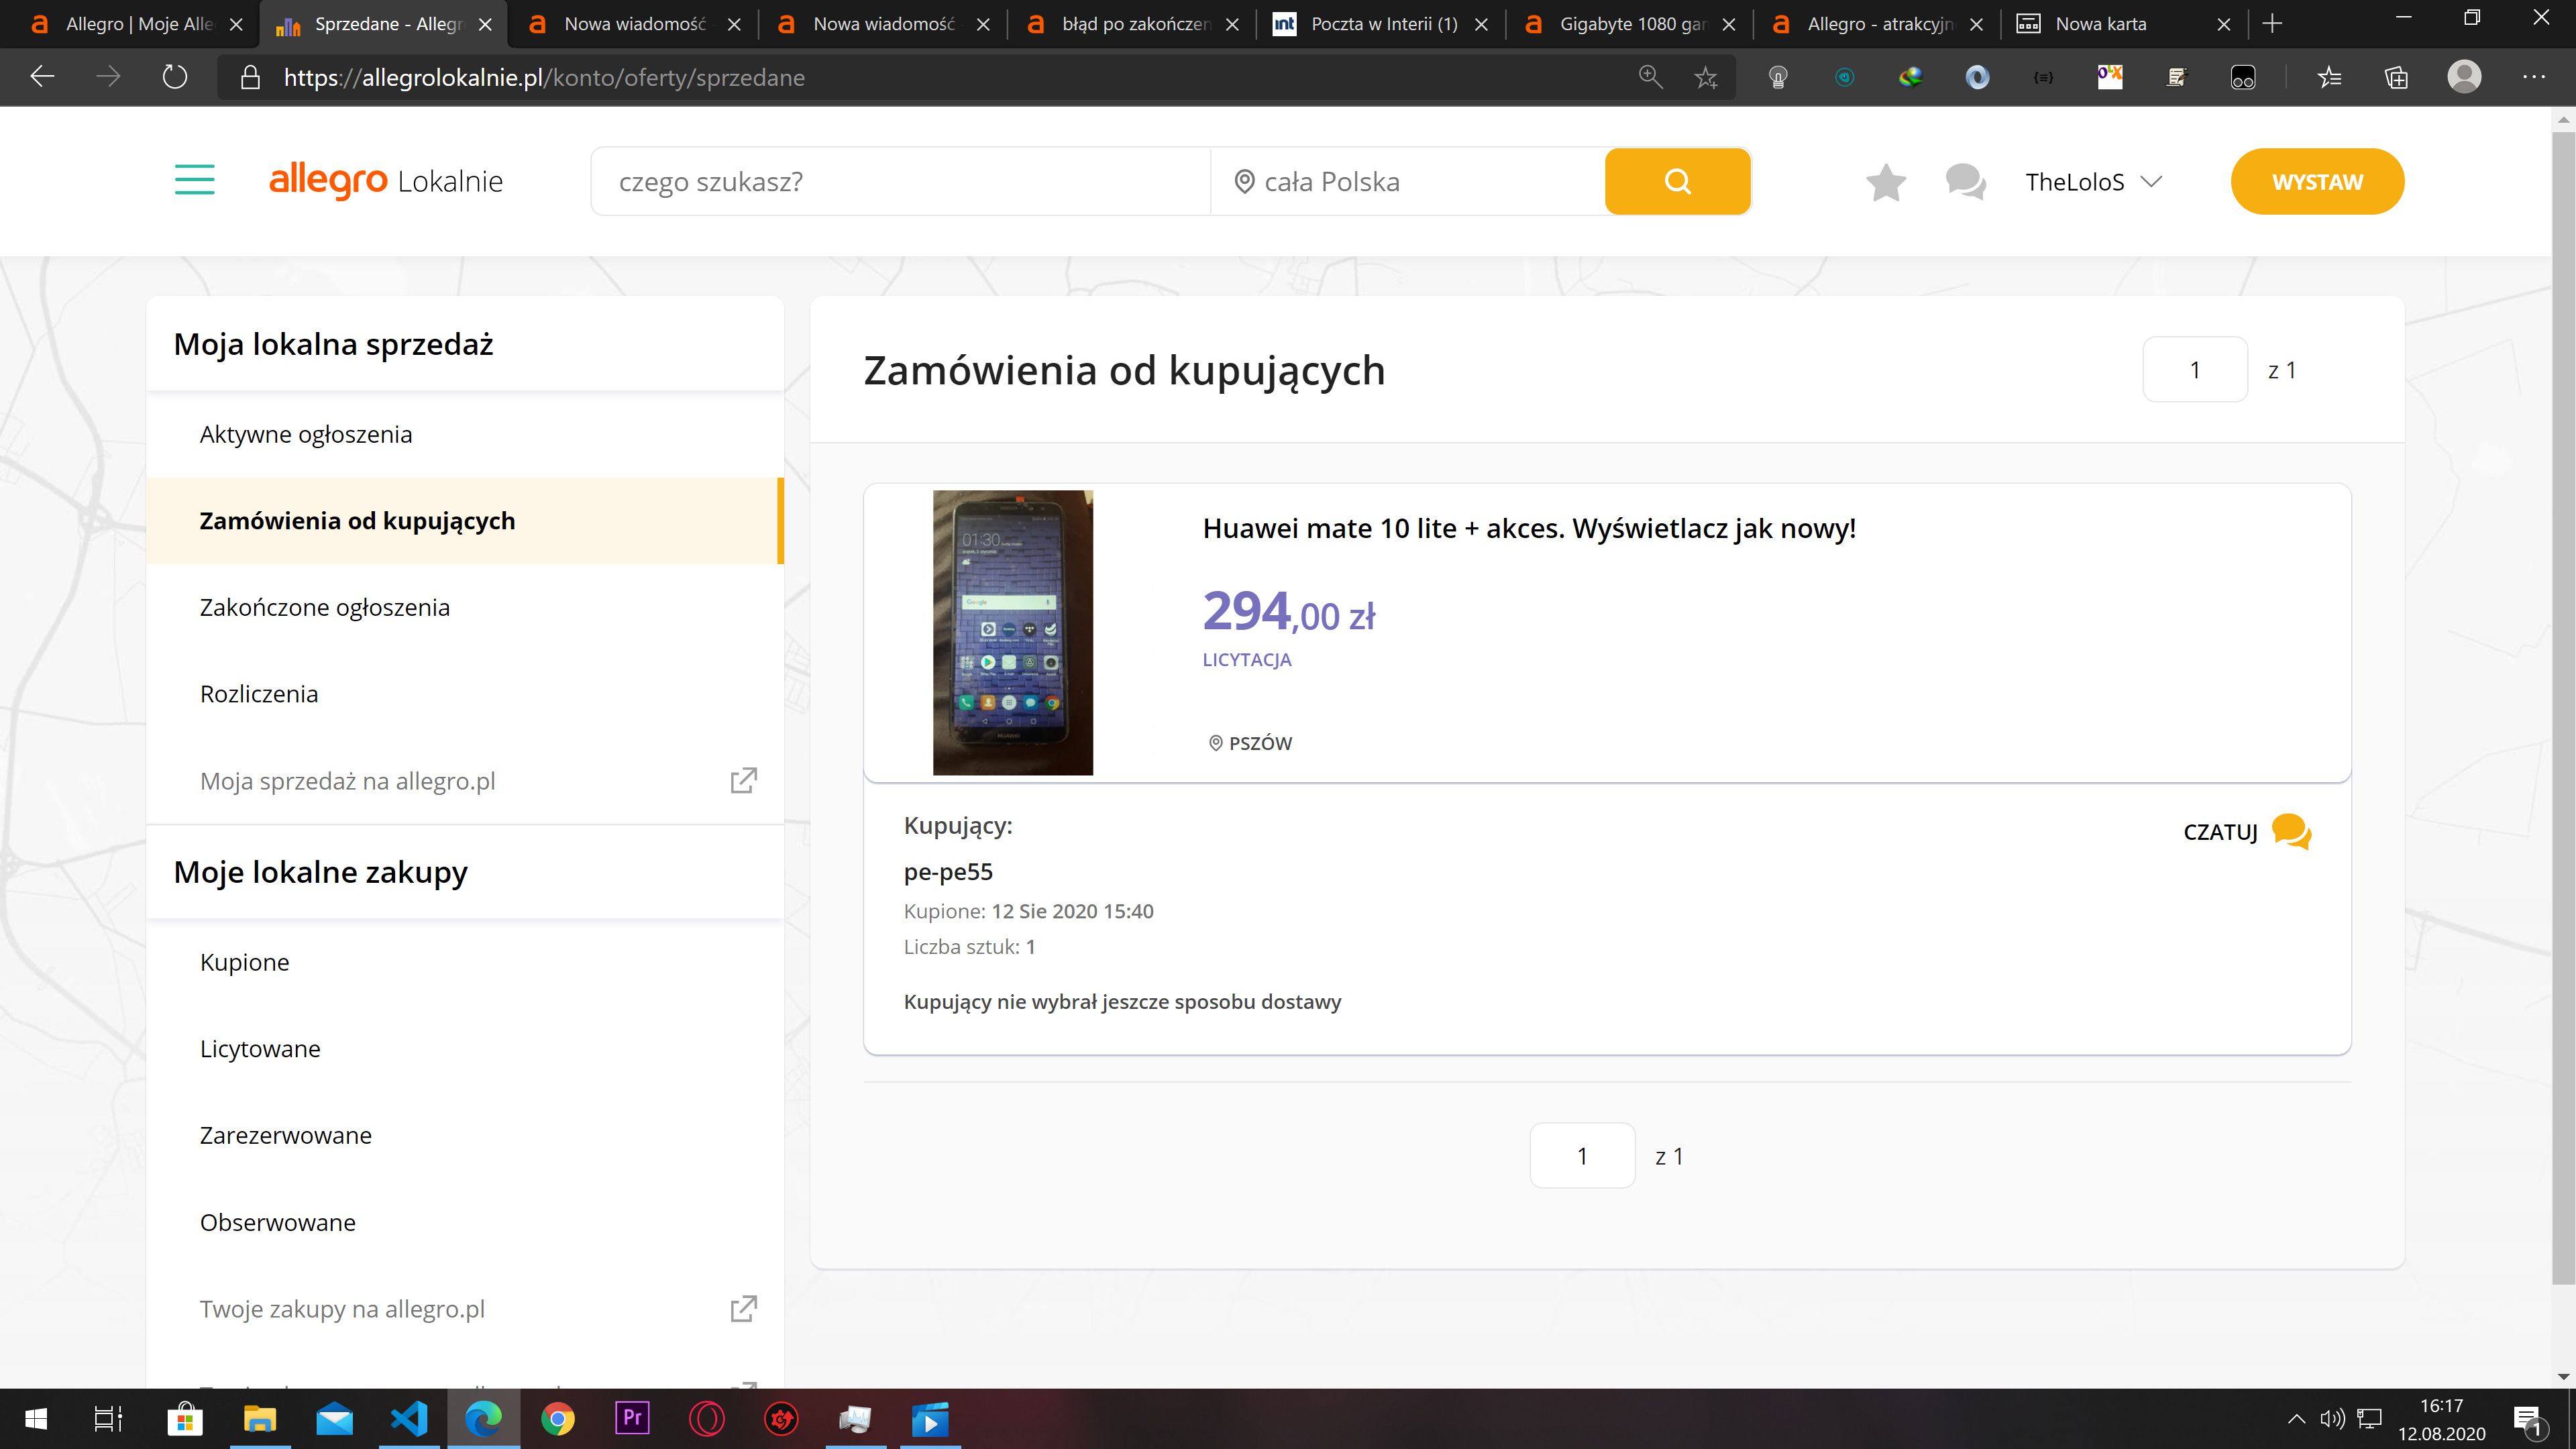Click the cała Polska location field
2576x1449 pixels.
(1408, 182)
